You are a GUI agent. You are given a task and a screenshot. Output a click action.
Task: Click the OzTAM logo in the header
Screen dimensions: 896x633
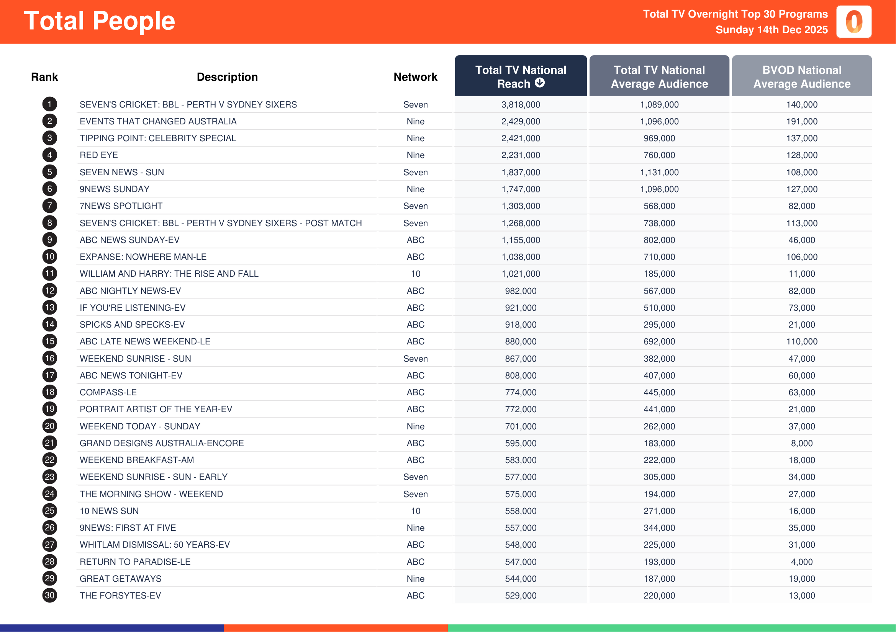pyautogui.click(x=854, y=22)
